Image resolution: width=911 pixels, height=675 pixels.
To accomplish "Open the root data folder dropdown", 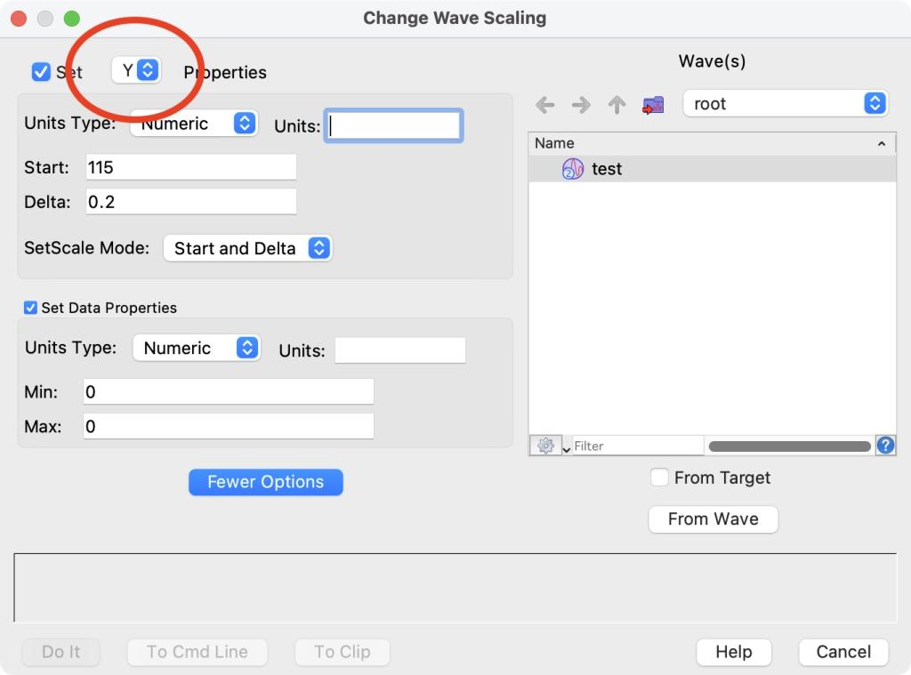I will pyautogui.click(x=785, y=103).
